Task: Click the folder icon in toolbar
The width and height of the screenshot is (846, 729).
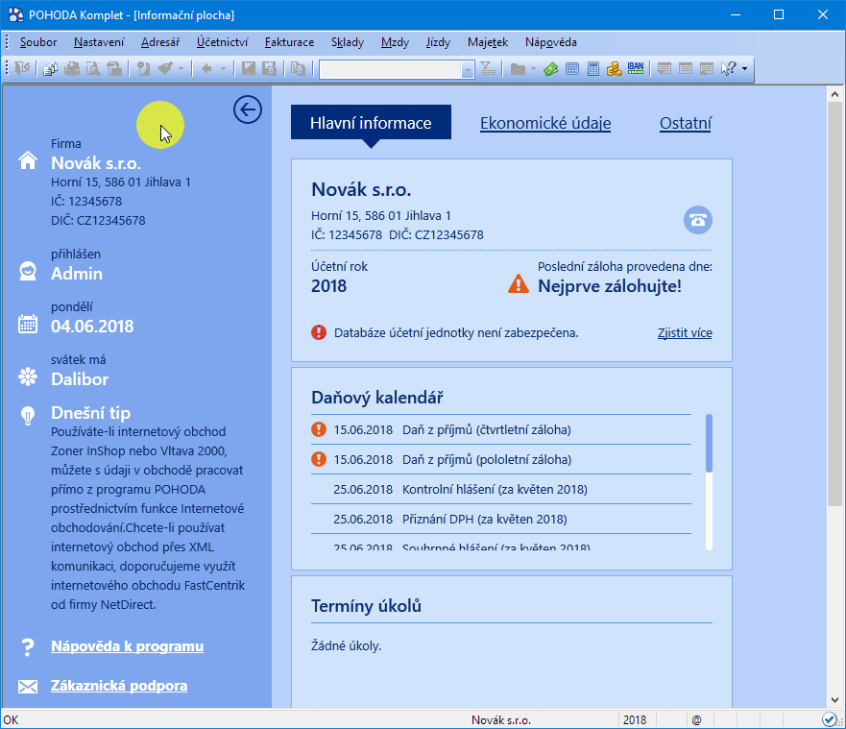Action: 518,68
